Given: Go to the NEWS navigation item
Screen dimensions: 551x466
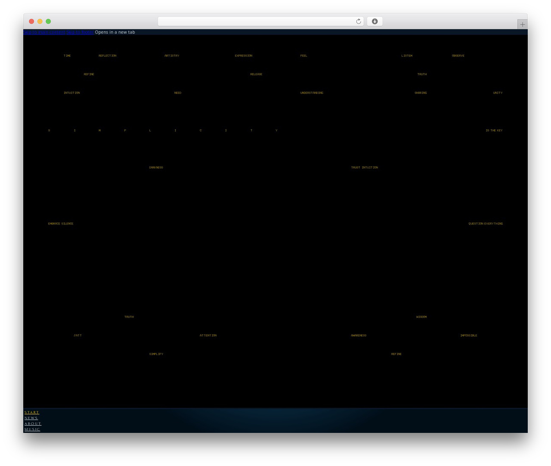Looking at the screenshot, I should 31,418.
